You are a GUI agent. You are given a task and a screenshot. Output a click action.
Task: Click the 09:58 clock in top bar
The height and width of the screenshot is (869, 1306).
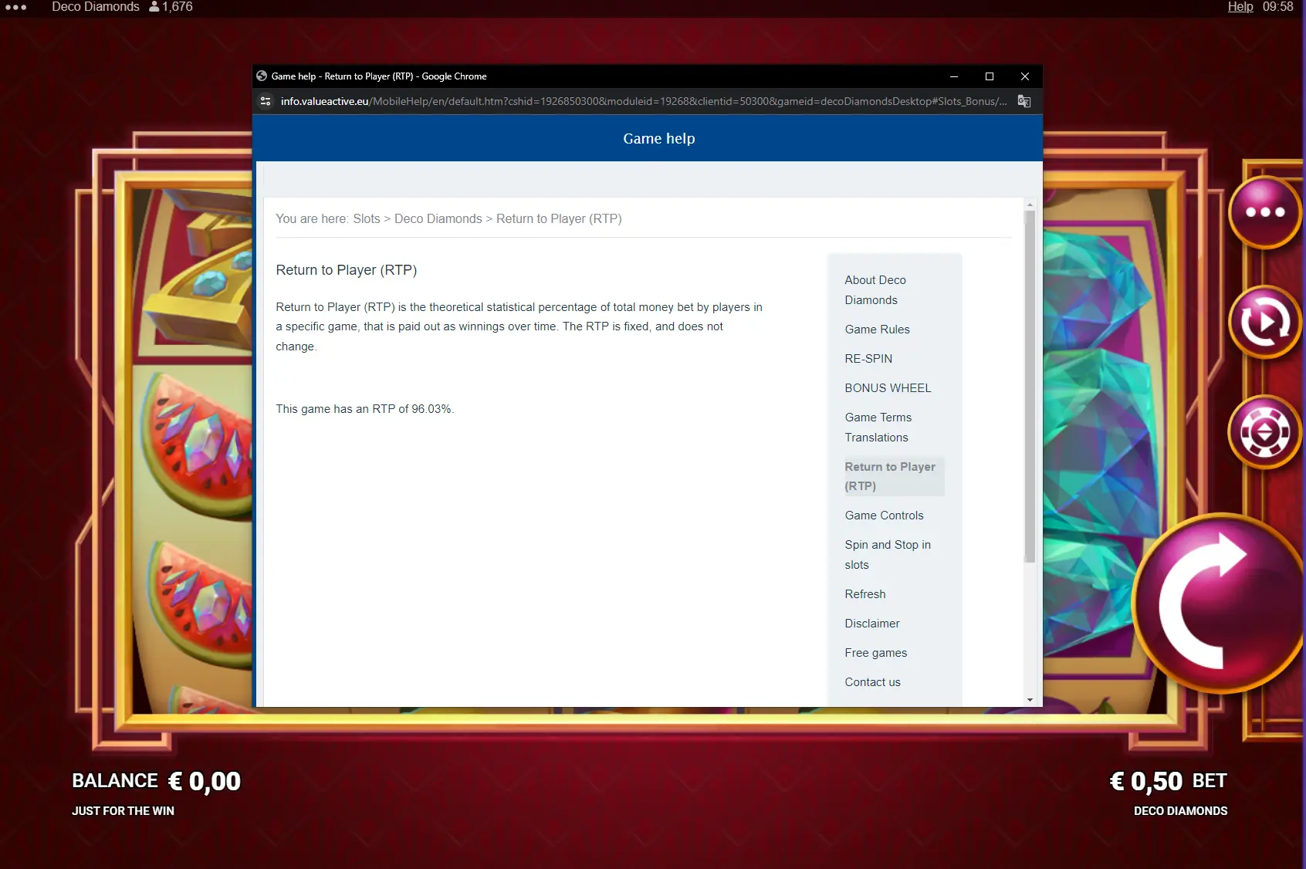coord(1278,7)
